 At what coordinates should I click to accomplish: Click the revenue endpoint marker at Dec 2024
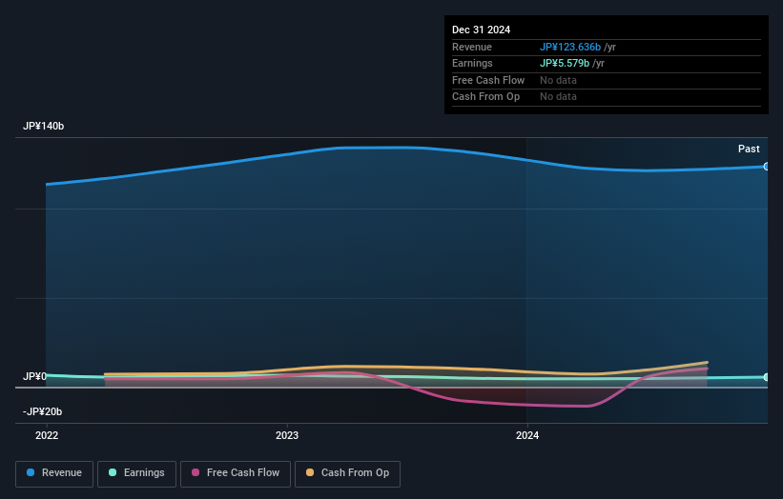point(766,167)
